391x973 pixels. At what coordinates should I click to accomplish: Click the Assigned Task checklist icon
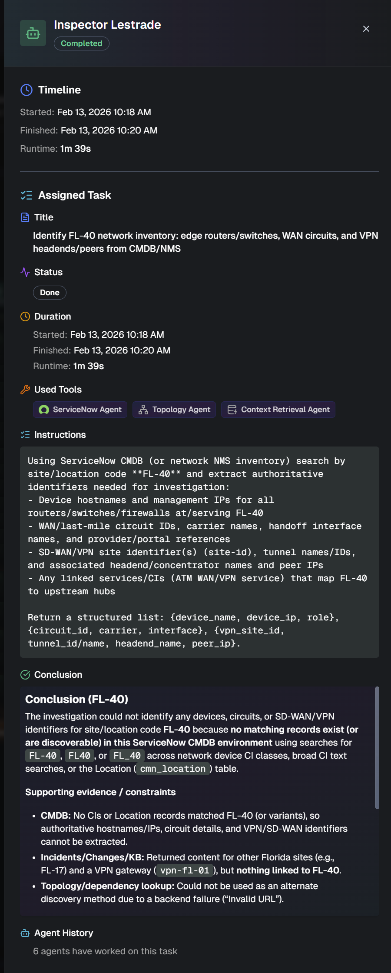pyautogui.click(x=27, y=195)
